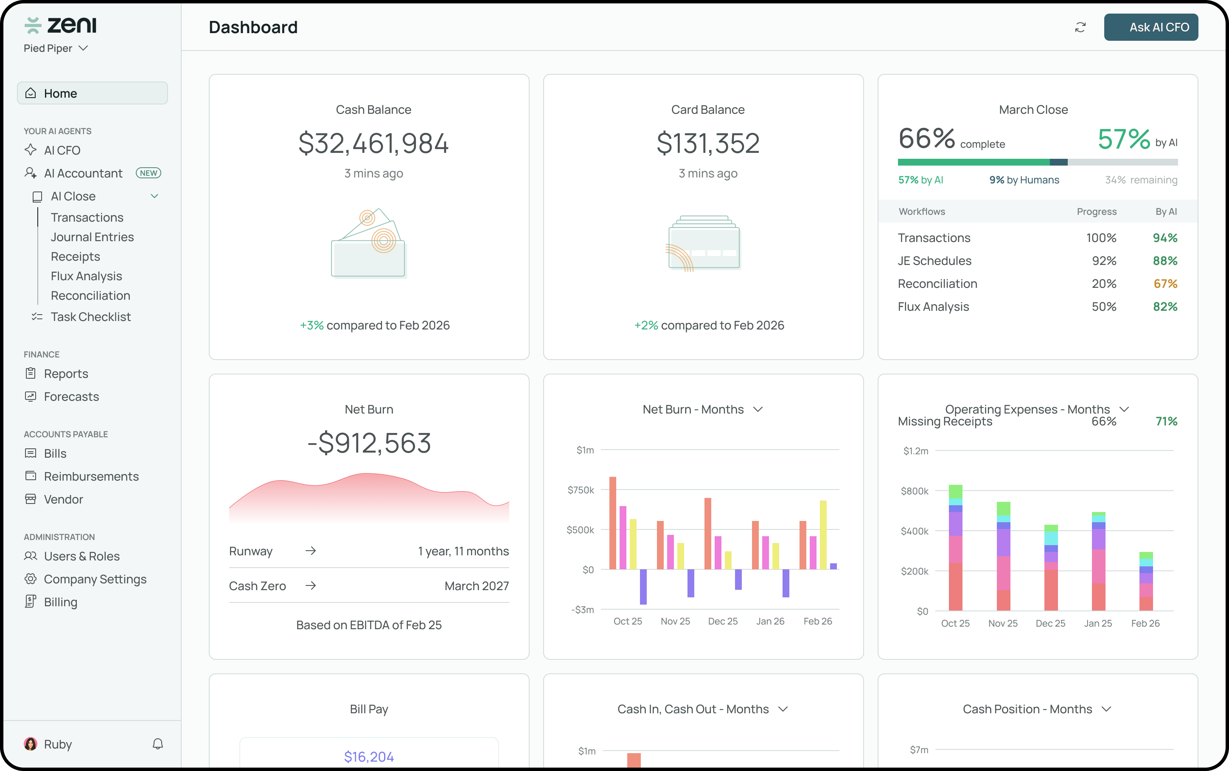1229x771 pixels.
Task: Click the Vendor store icon
Action: 31,499
